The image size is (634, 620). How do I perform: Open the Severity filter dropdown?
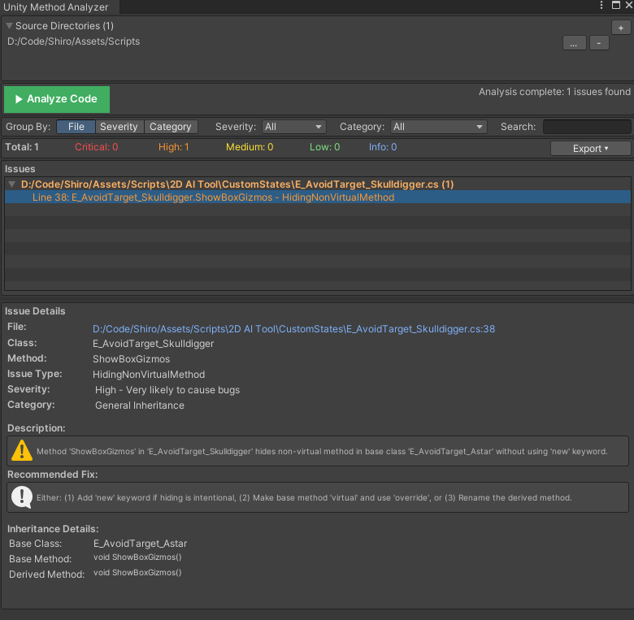pos(293,127)
